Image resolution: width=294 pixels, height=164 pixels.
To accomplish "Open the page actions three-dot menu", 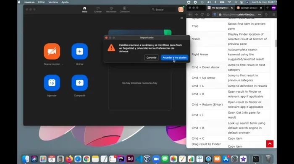I will click(260, 14).
